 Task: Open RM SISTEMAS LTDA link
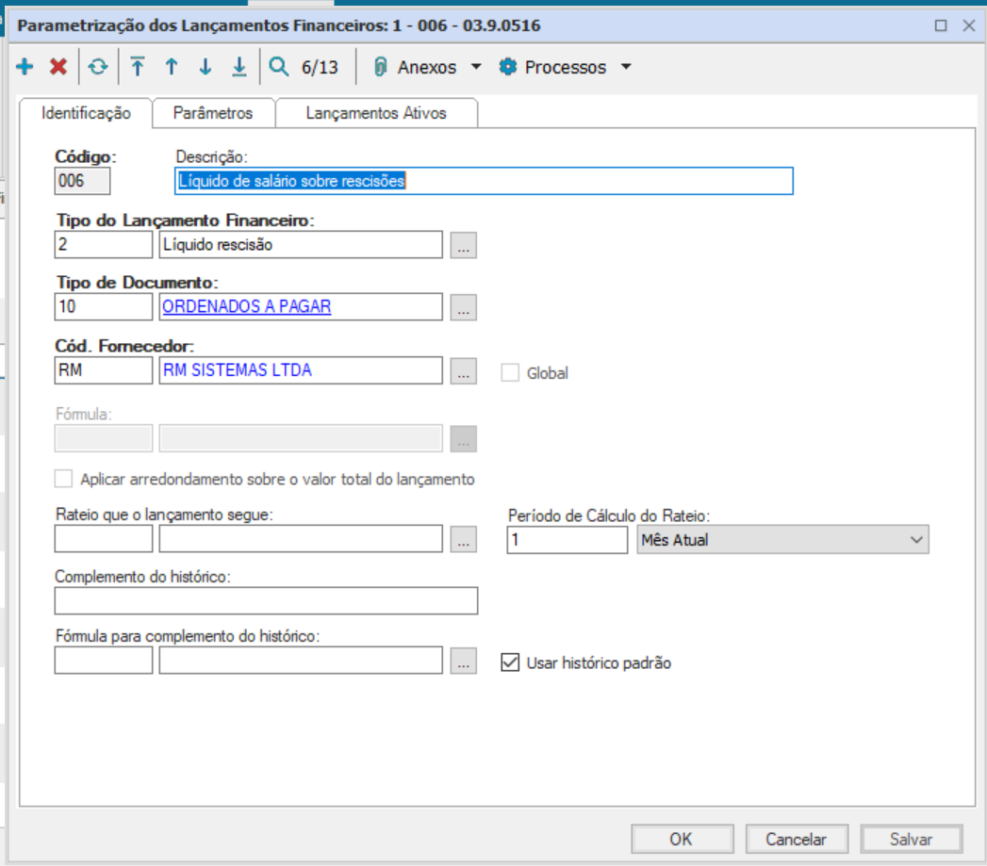coord(238,370)
